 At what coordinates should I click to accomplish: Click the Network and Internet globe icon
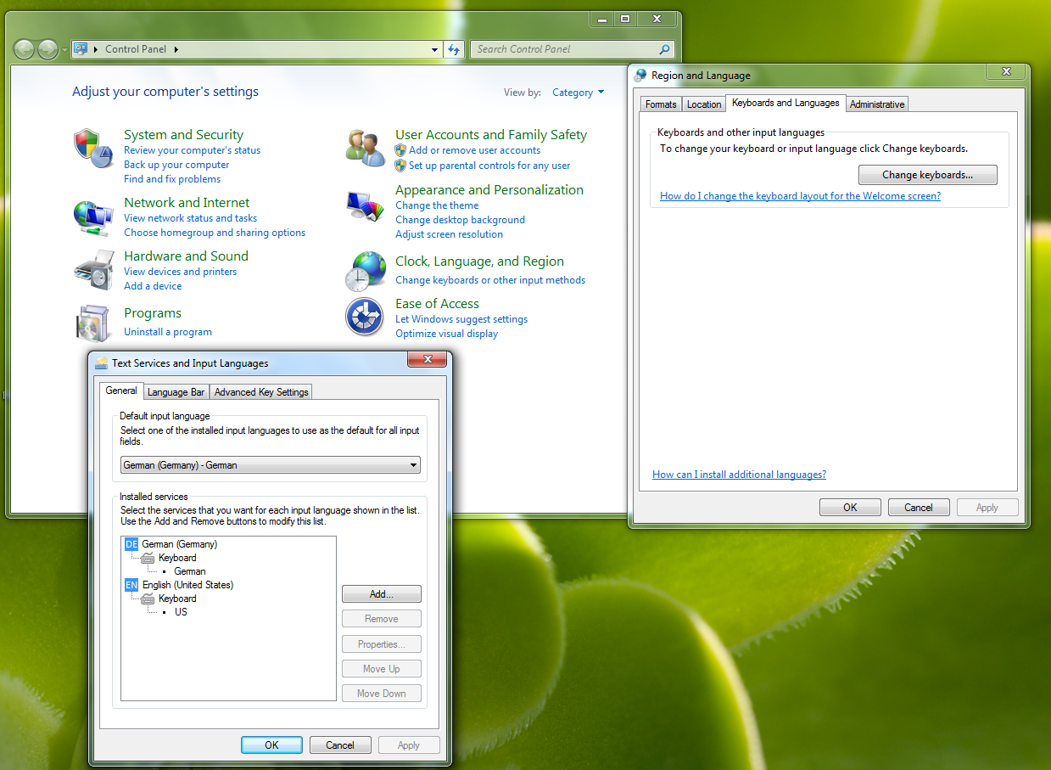93,218
